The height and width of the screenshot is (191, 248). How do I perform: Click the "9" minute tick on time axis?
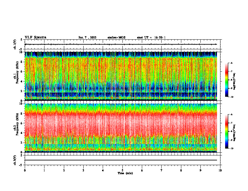tap(200, 170)
